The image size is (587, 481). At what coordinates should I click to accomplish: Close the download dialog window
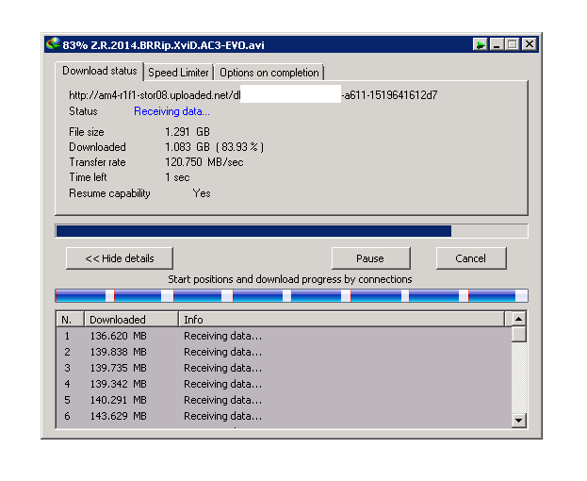(530, 44)
